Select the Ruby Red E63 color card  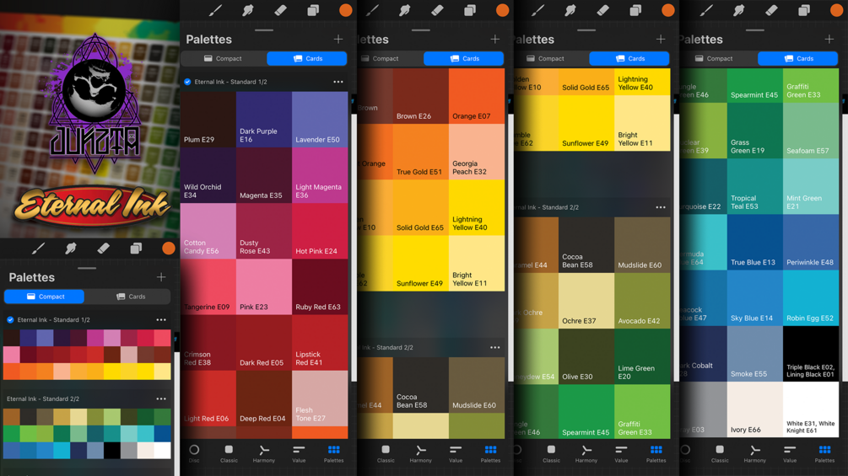coord(320,286)
